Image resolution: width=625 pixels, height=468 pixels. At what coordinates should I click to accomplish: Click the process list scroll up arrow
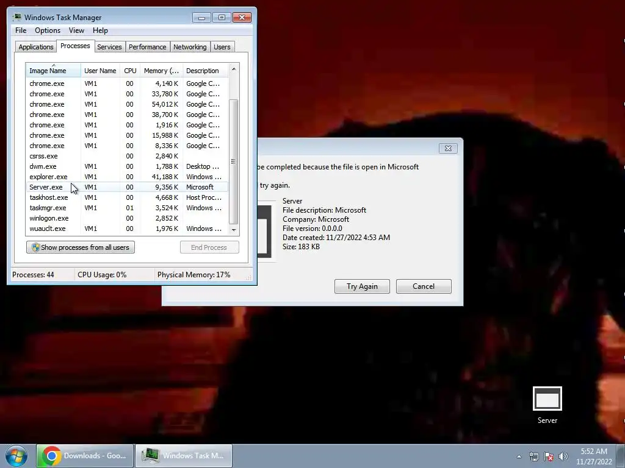point(234,69)
